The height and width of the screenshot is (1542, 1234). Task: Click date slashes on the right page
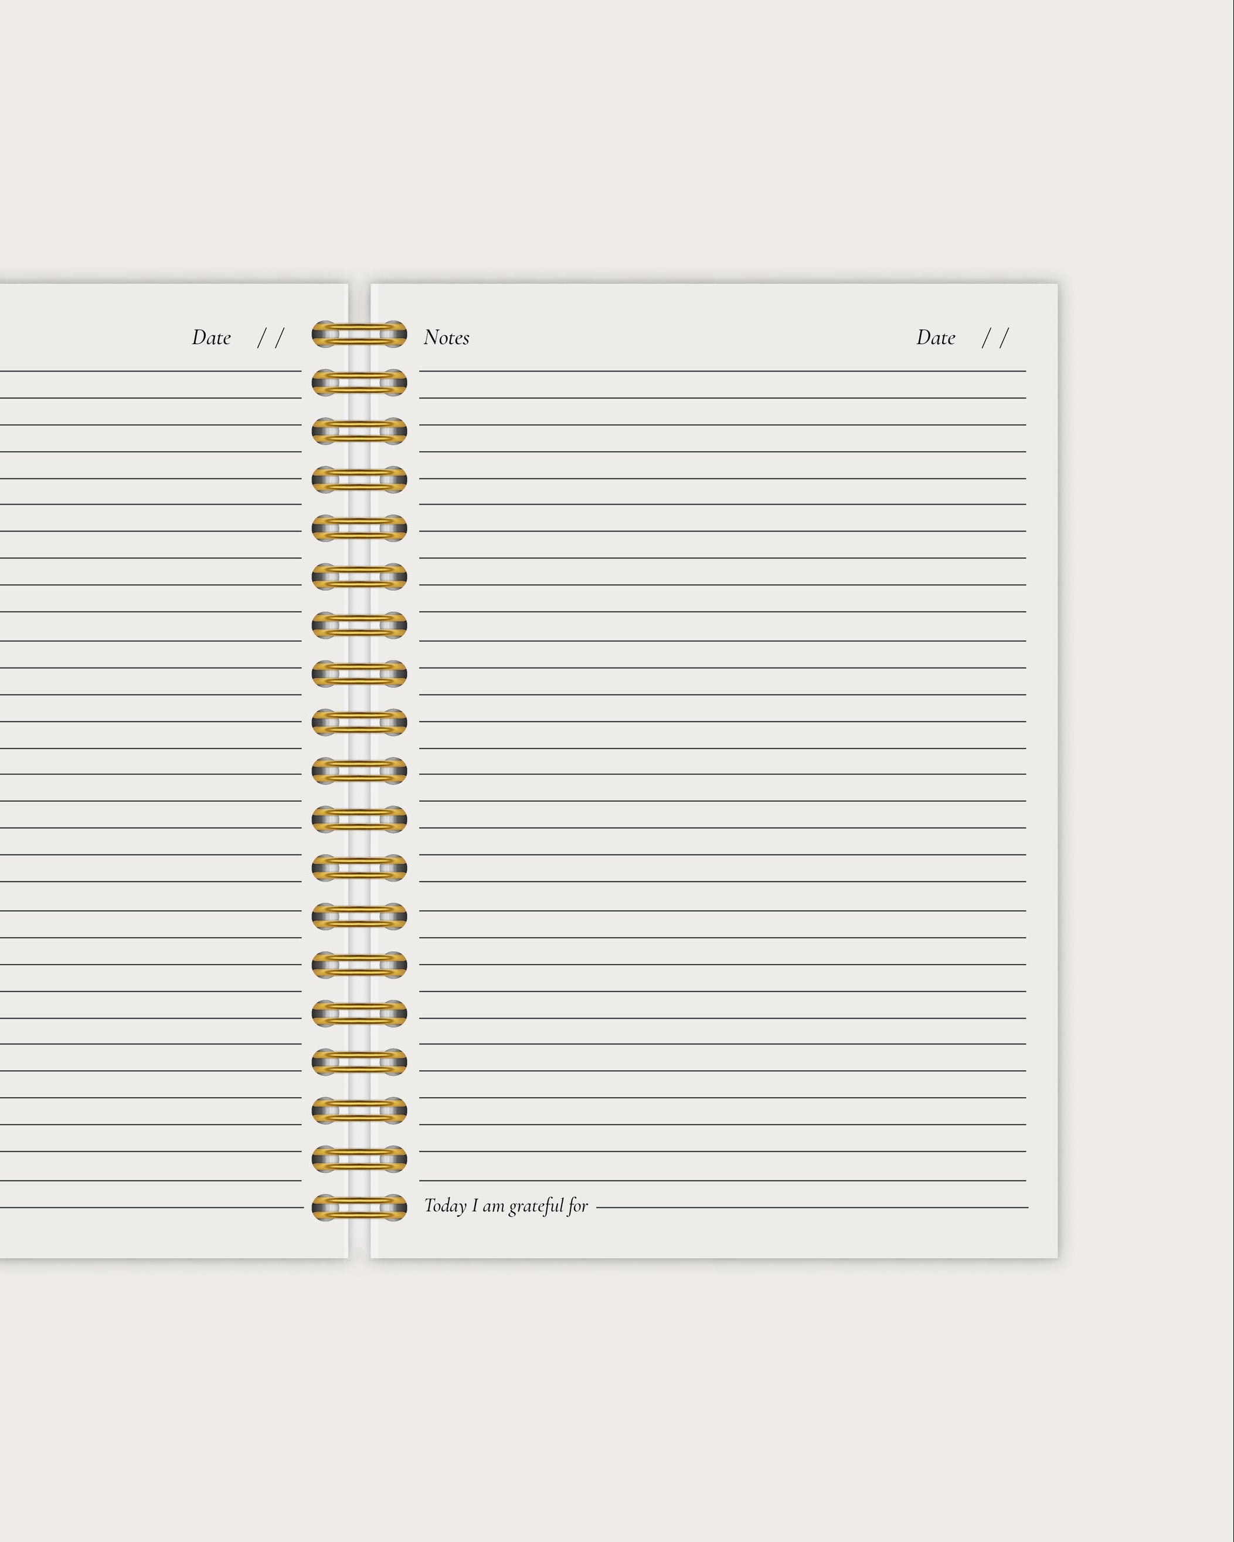coord(994,338)
